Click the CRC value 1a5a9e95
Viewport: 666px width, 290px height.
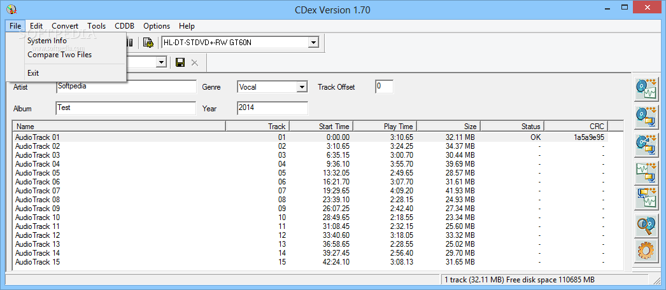pos(588,137)
